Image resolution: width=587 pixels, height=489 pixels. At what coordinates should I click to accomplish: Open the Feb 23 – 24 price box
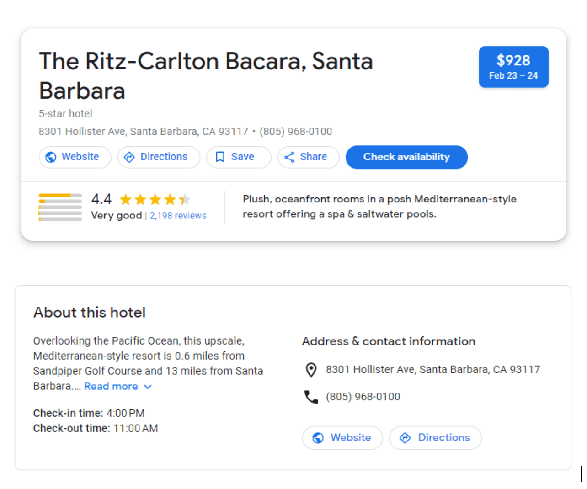coord(513,67)
